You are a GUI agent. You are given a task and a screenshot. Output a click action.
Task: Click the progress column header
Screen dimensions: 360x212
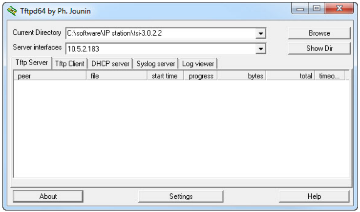click(x=201, y=76)
